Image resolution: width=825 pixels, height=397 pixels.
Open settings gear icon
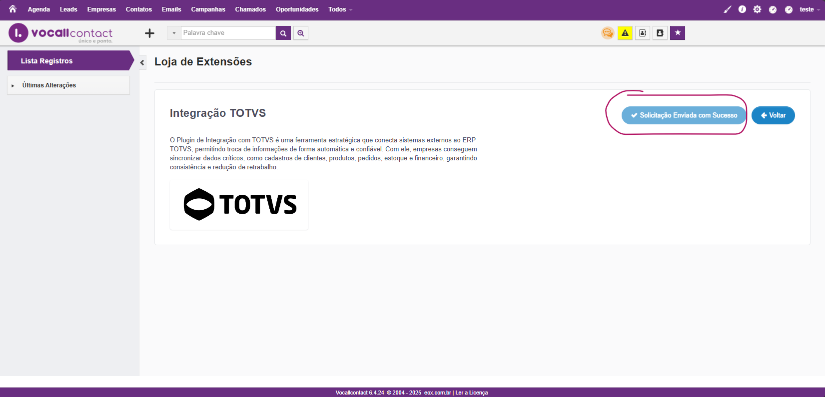(x=757, y=9)
